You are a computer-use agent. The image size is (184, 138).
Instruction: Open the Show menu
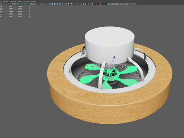click(20, 1)
